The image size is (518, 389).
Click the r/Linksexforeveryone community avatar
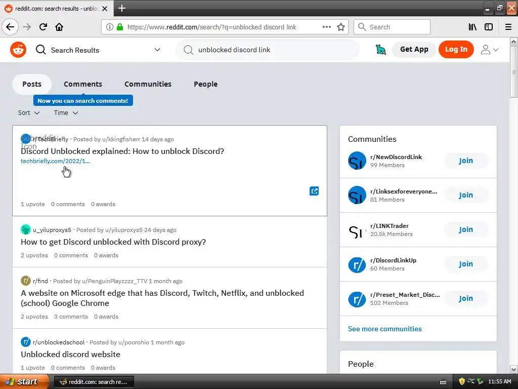(357, 195)
